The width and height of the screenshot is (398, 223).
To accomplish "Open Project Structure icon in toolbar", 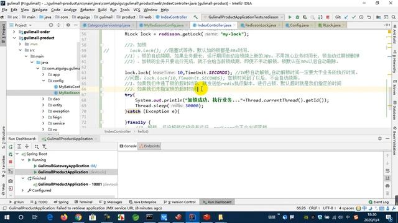I will [378, 17].
